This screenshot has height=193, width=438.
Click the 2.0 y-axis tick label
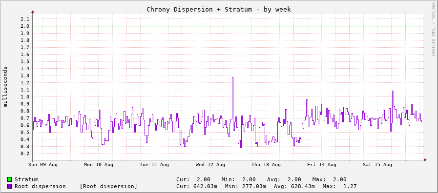tap(25, 26)
